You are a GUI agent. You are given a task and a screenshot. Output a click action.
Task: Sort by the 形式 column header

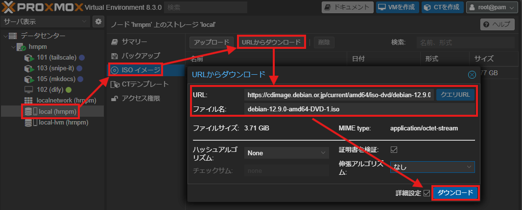point(445,59)
